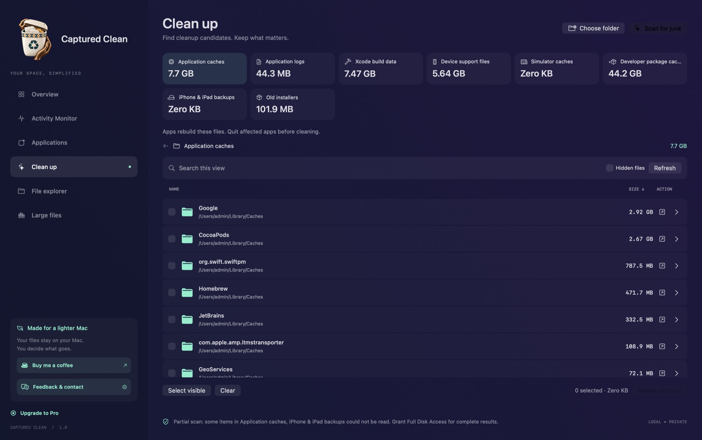Check the Google cache folder checkbox
The image size is (702, 440).
click(172, 212)
